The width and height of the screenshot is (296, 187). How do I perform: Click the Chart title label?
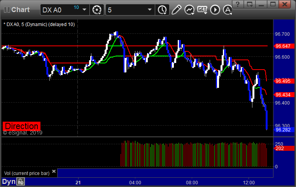[20, 10]
